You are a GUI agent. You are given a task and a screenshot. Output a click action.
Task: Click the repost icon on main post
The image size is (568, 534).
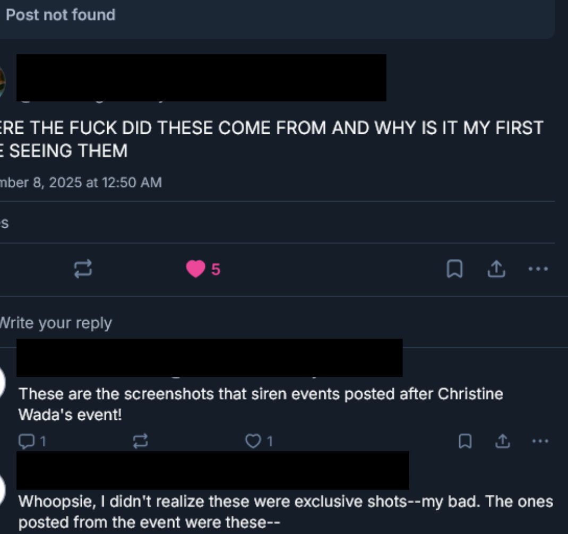tap(83, 269)
